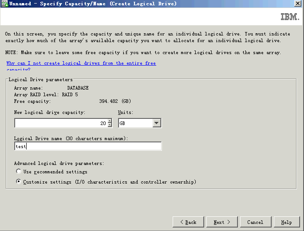Increase capacity using the spinner up arrow

[110, 121]
